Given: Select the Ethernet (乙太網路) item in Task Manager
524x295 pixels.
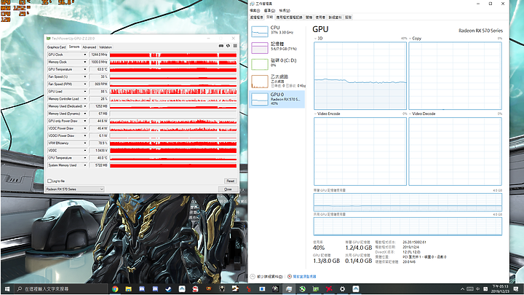Looking at the screenshot, I should tap(277, 82).
